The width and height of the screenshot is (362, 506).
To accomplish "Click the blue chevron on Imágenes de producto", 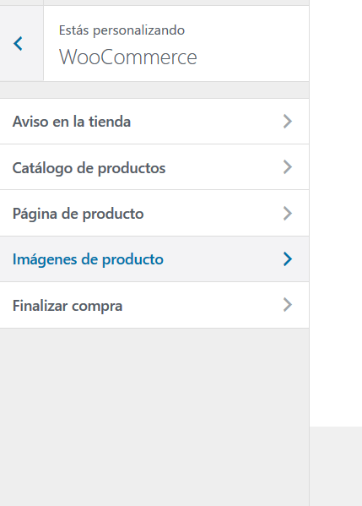I will pos(288,259).
